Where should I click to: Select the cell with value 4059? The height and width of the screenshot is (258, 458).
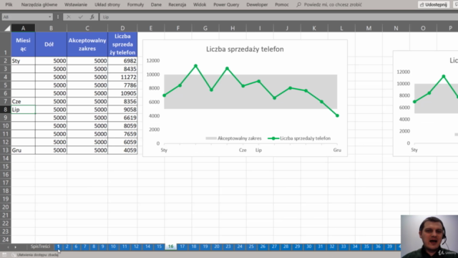(122, 150)
